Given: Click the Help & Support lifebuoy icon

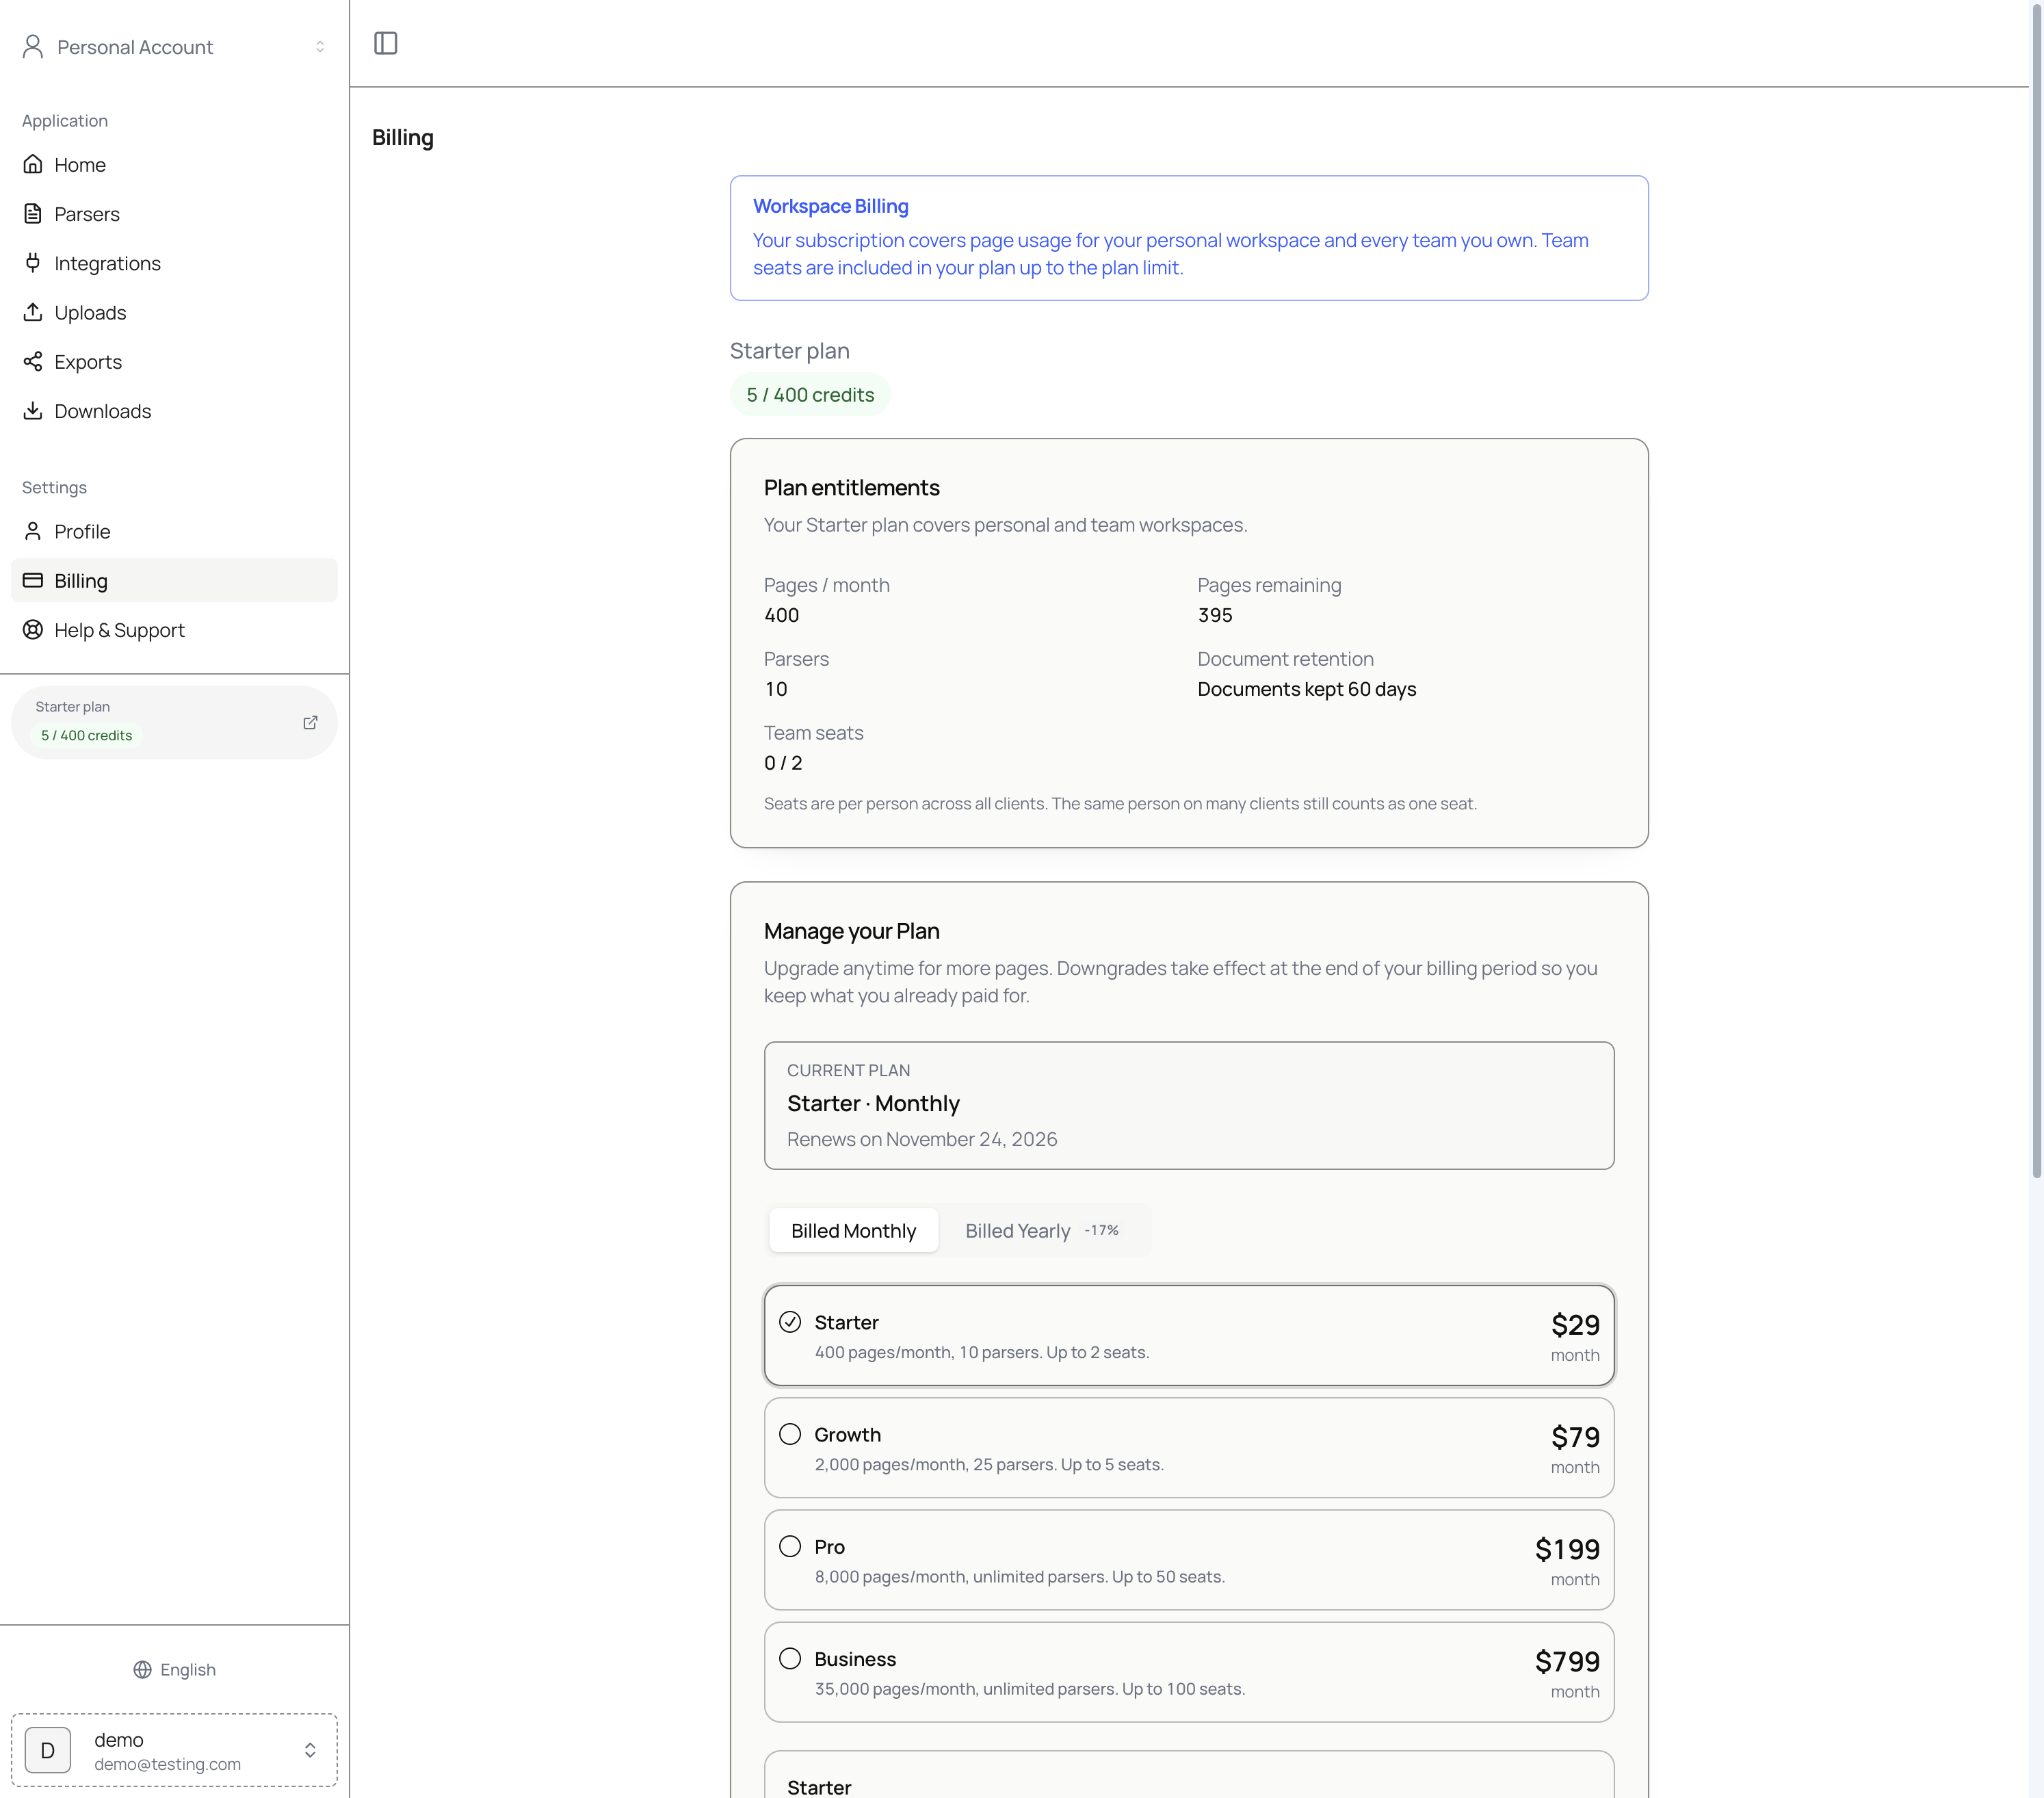Looking at the screenshot, I should pos(33,629).
